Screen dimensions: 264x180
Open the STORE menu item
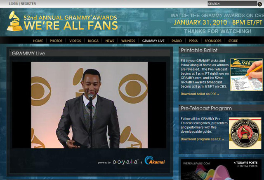233,41
